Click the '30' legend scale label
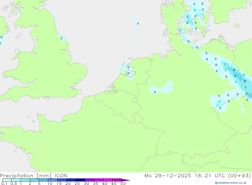Image resolution: width=252 pixels, height=185 pixels. tap(86, 183)
